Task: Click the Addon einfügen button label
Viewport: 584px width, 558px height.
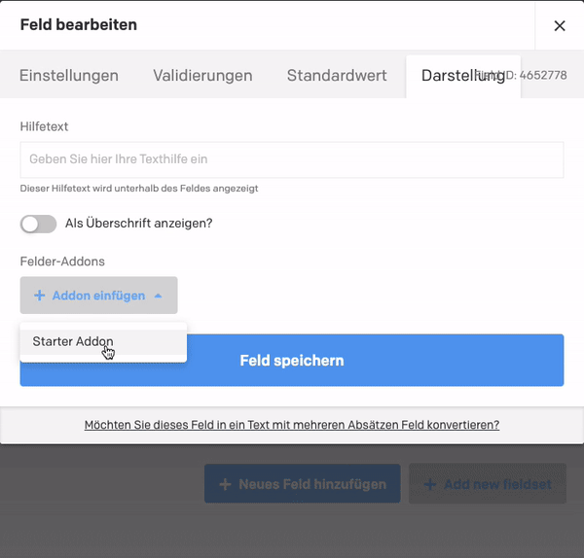Action: point(98,296)
